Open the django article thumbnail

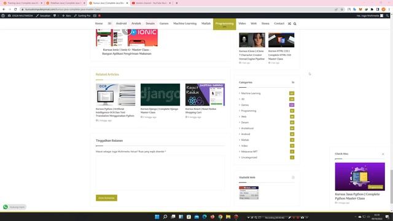coord(160,95)
